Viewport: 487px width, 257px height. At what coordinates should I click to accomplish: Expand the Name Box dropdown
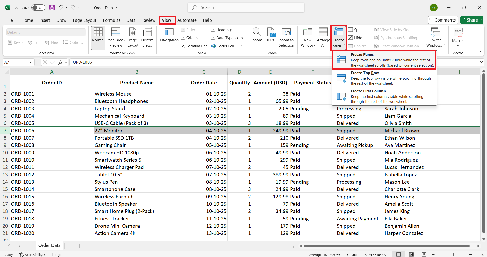tap(31, 62)
